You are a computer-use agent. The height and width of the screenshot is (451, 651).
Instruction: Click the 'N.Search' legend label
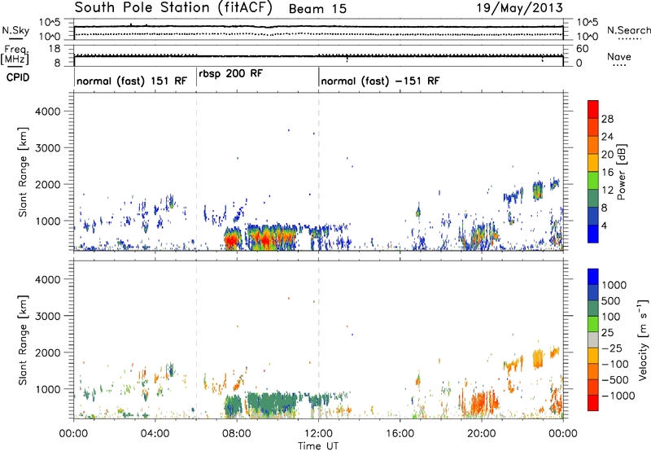click(628, 30)
